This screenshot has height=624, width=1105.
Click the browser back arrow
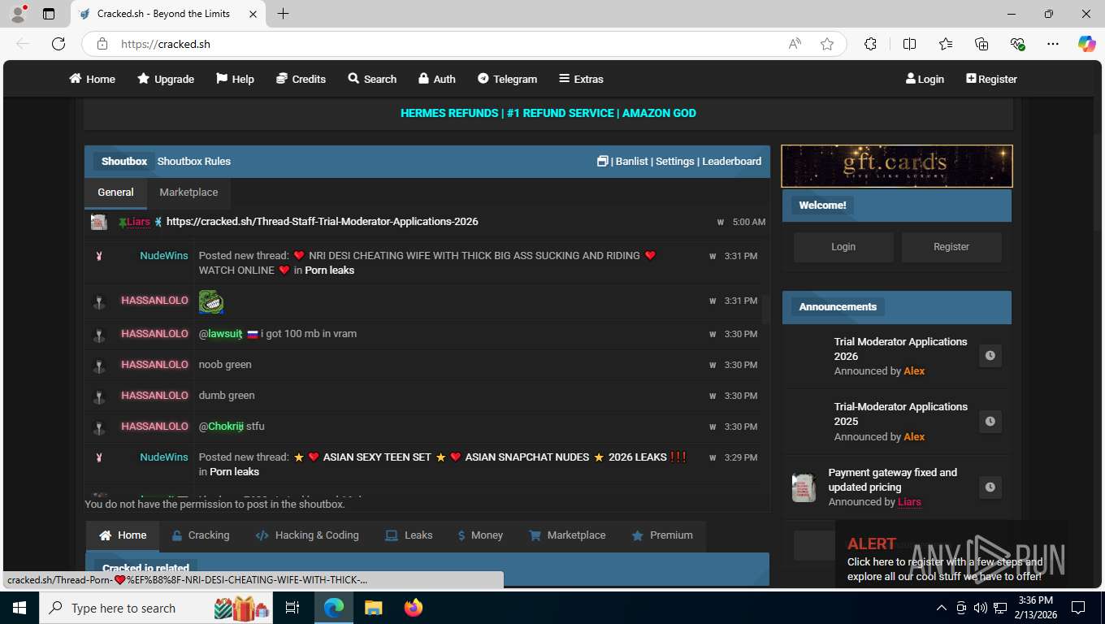(23, 44)
